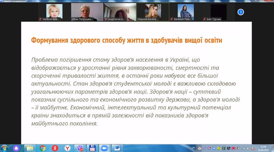Open Yandex Browser from the taskbar
274x152 pixels.
[67, 148]
